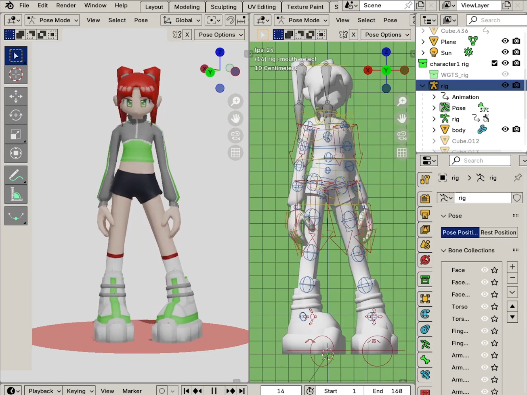Uncheck the character1 rig collection checkbox
Viewport: 527px width, 395px height.
click(x=494, y=63)
